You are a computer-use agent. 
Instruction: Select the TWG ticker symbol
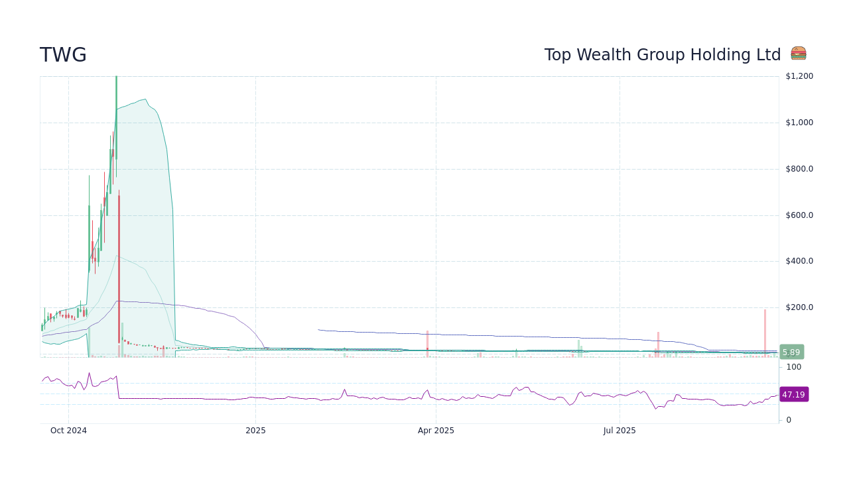click(x=63, y=55)
